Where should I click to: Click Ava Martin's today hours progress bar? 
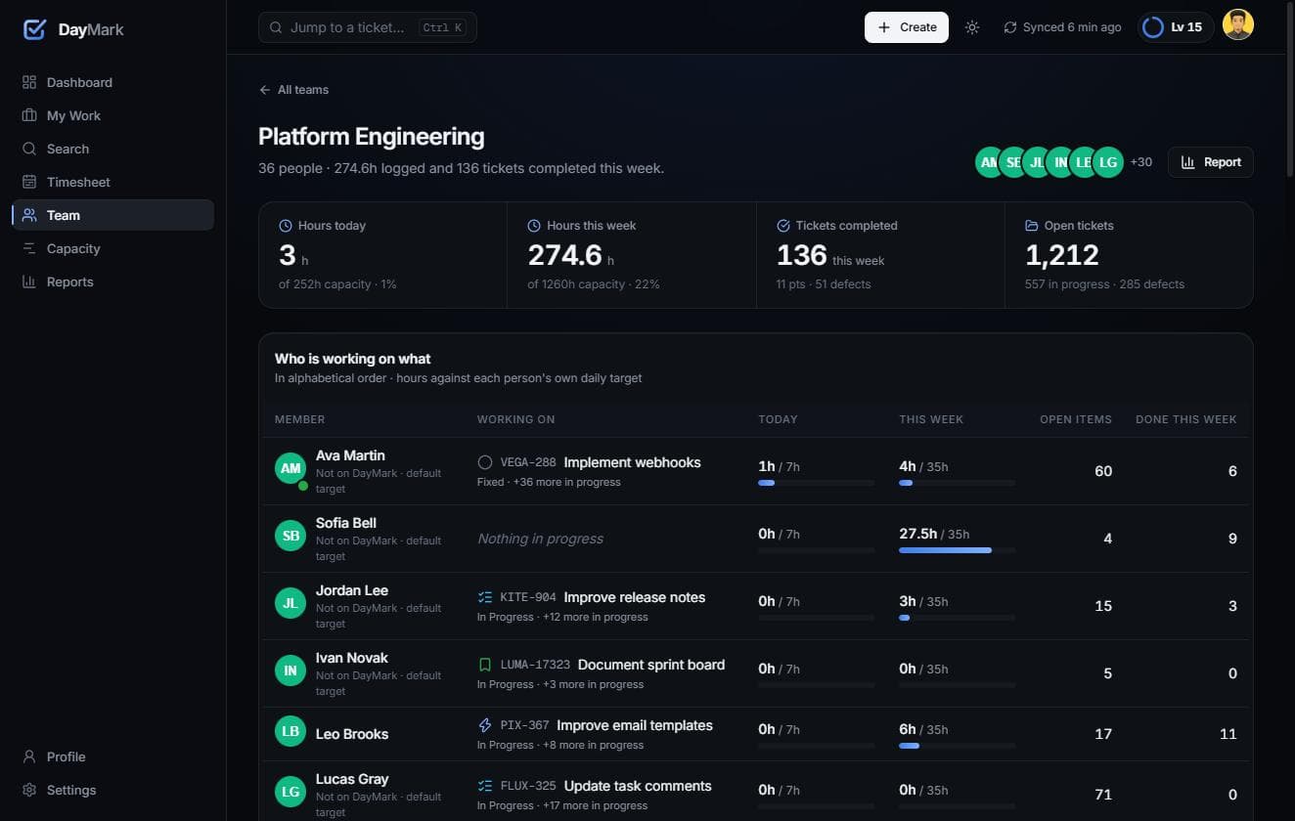click(x=817, y=483)
